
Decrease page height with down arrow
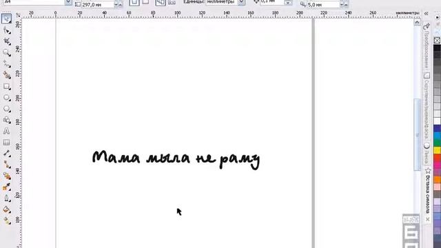click(116, 5)
